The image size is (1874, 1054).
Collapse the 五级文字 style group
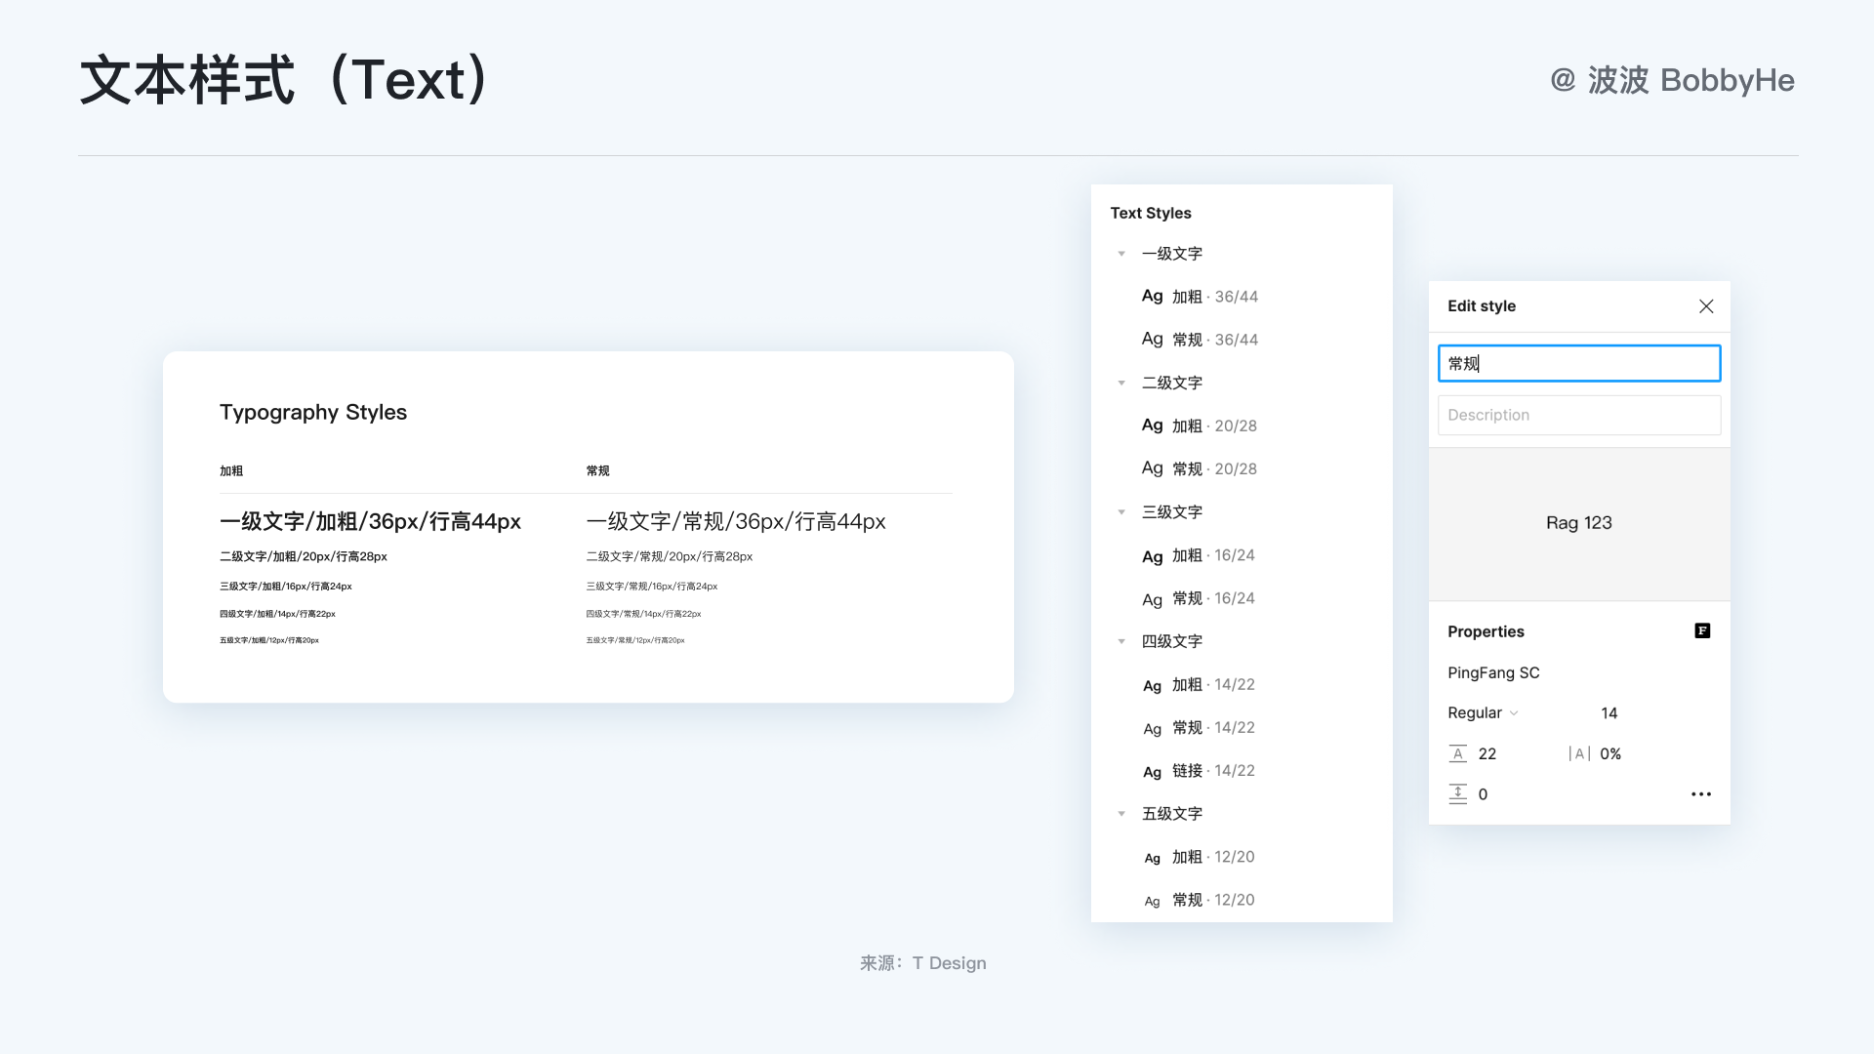click(x=1121, y=814)
